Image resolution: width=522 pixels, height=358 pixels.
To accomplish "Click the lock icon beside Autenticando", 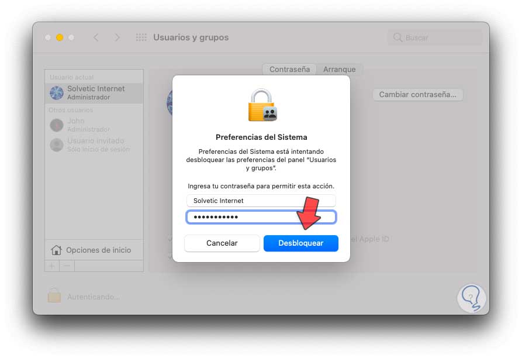I will [54, 295].
